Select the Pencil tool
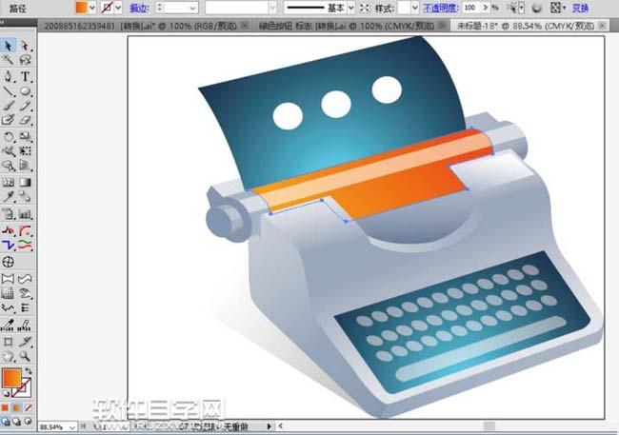 click(25, 106)
